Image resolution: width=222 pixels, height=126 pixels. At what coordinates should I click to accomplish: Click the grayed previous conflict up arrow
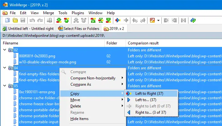[x=84, y=20]
